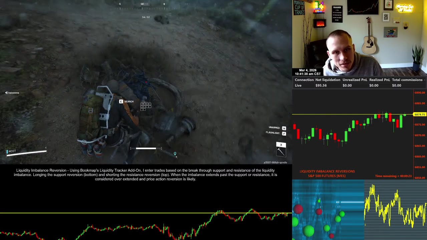The width and height of the screenshot is (427, 240).
Task: Click the Mar 4, 2026 date overlay
Action: pyautogui.click(x=308, y=70)
